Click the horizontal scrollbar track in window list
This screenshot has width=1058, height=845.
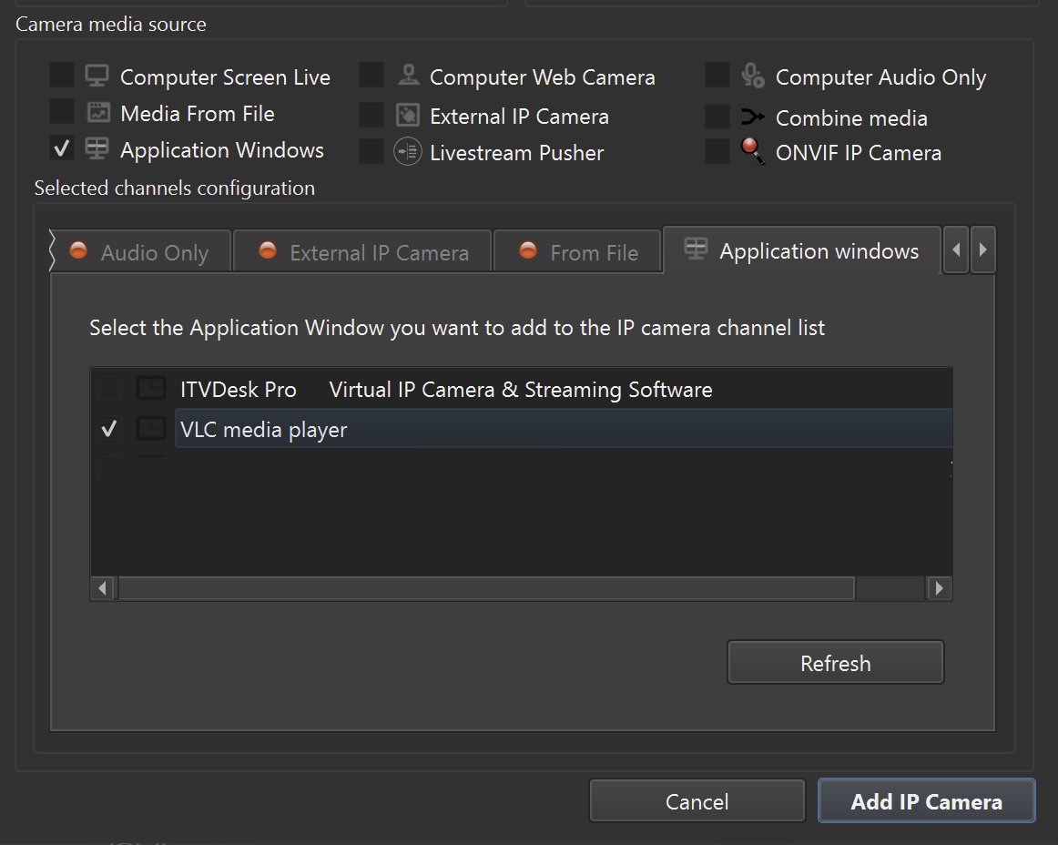pos(890,588)
